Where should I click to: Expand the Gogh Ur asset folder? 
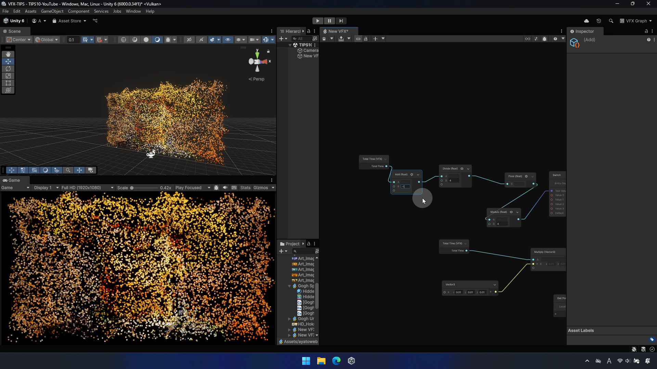(289, 319)
